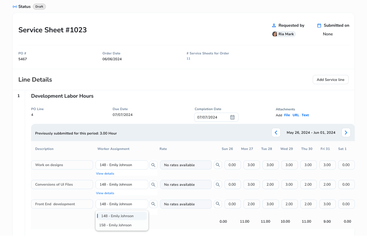Image resolution: width=367 pixels, height=236 pixels.
Task: Go to previous week period arrow
Action: pos(276,132)
